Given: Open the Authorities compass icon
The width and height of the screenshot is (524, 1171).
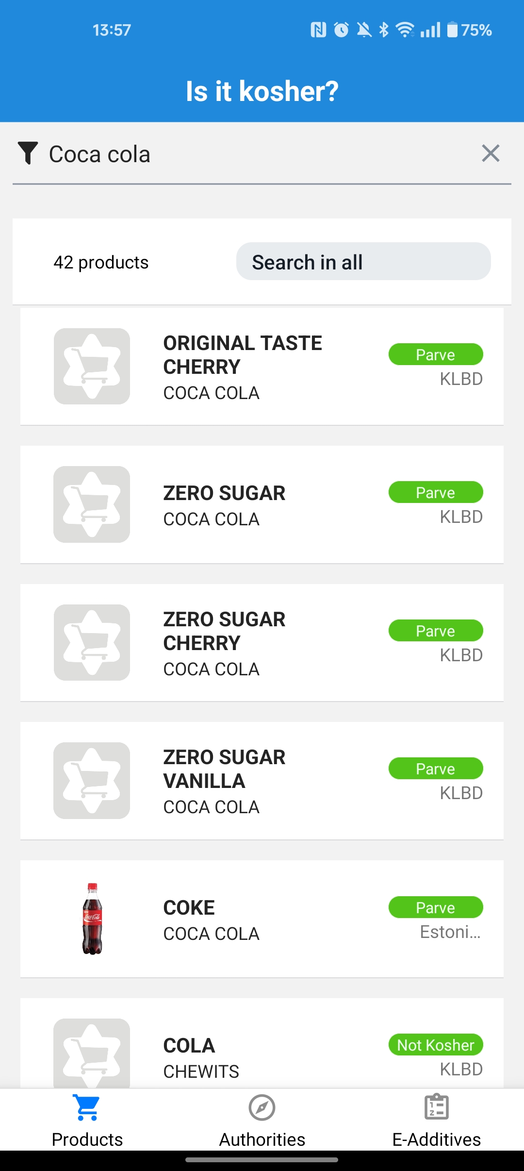Looking at the screenshot, I should click(x=262, y=1107).
